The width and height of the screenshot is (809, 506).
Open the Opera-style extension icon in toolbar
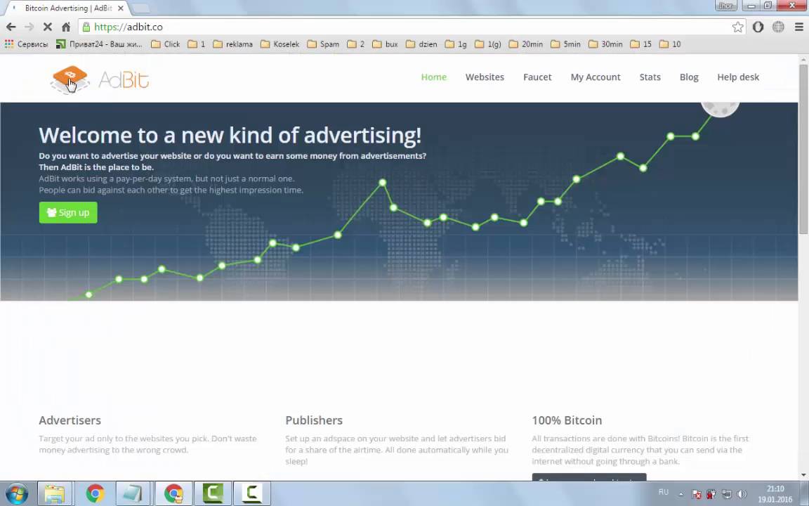758,27
